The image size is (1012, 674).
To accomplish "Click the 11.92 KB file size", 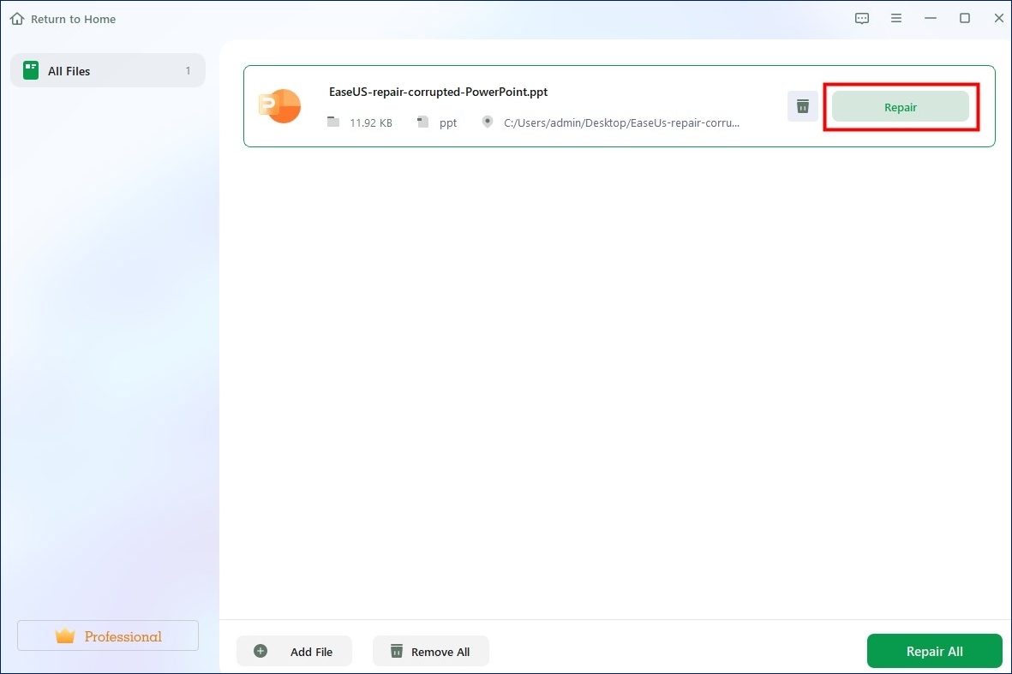I will pyautogui.click(x=370, y=122).
